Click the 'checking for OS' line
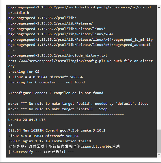 click(x=24, y=72)
